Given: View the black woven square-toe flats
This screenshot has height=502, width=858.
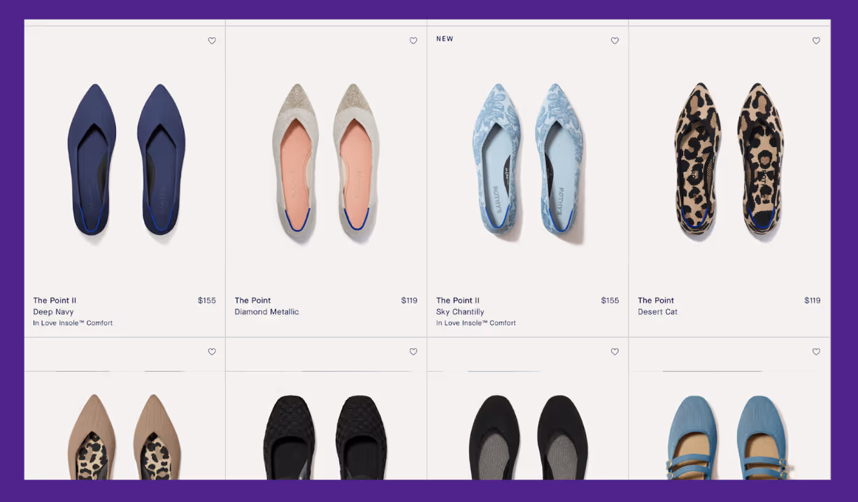Looking at the screenshot, I should click(x=326, y=436).
